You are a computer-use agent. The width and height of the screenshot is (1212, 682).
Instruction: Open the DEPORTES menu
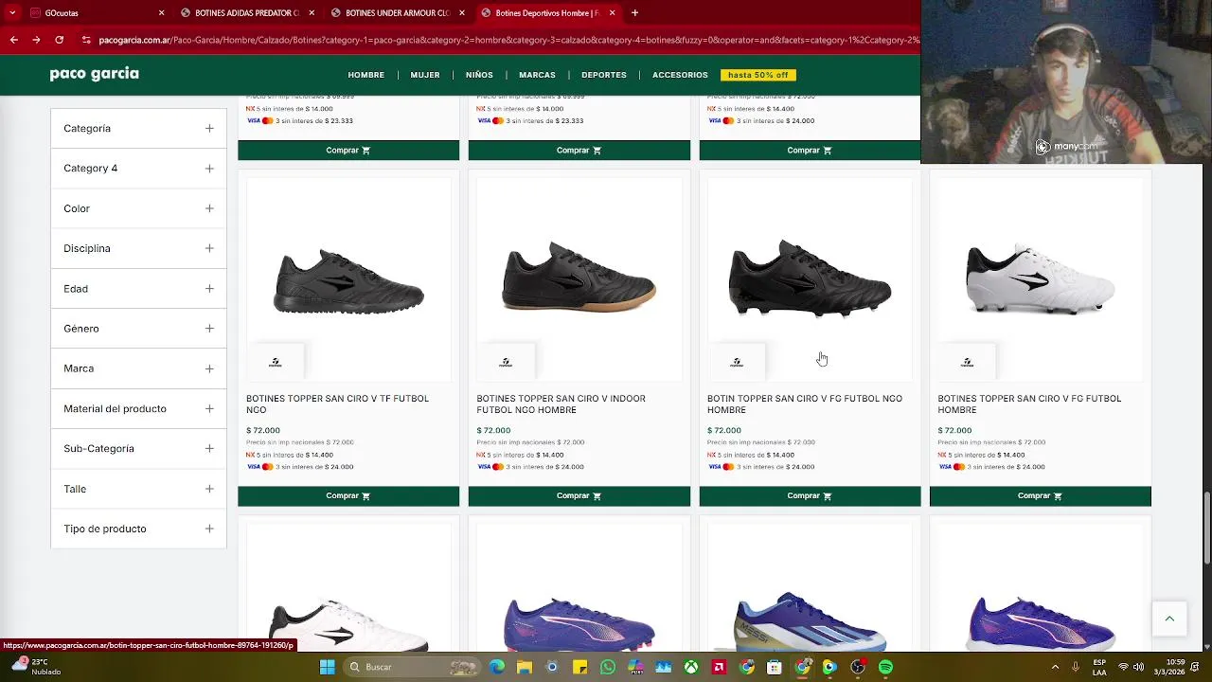604,75
